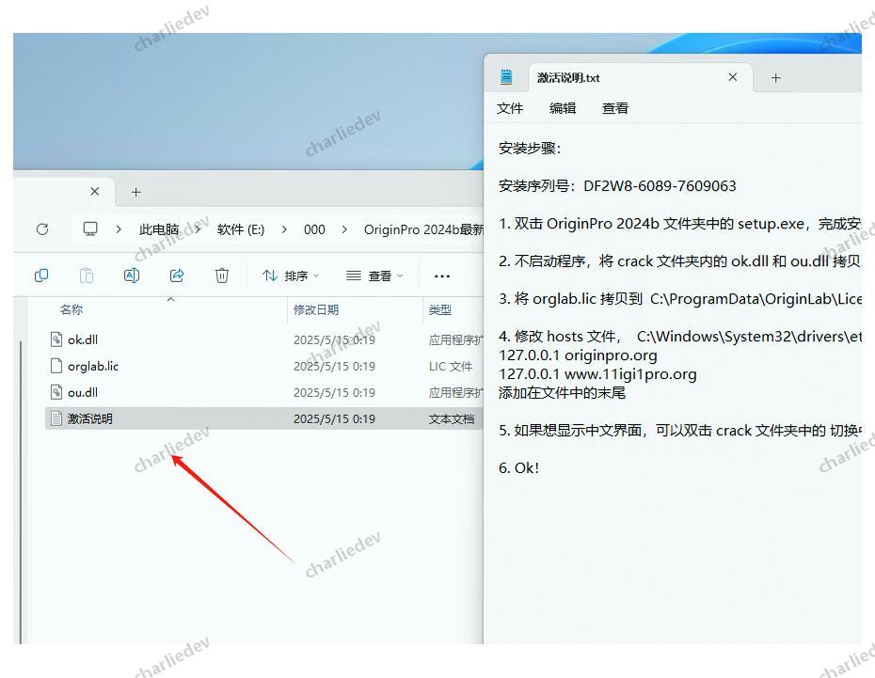Sort by the 名称 column header
The image size is (875, 678).
coord(72,309)
